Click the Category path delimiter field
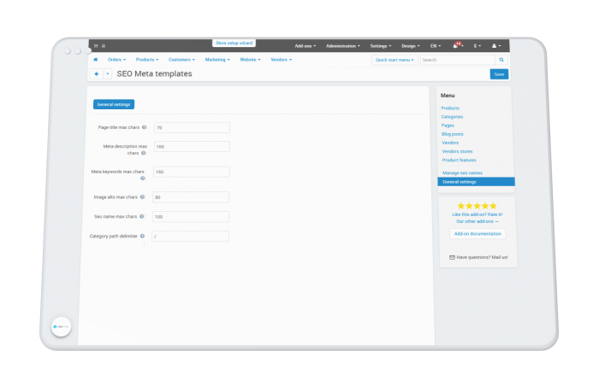The image size is (599, 380). (190, 237)
